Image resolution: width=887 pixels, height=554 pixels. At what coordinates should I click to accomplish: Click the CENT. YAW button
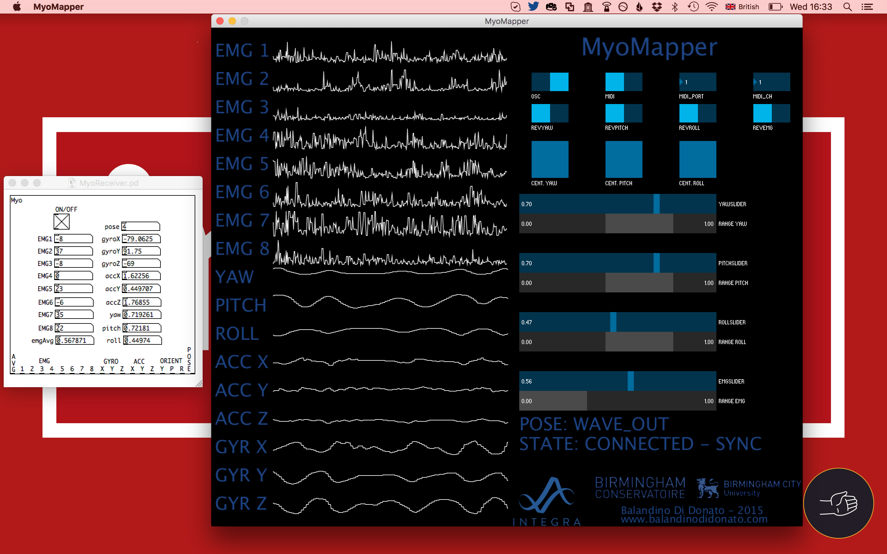coord(550,159)
